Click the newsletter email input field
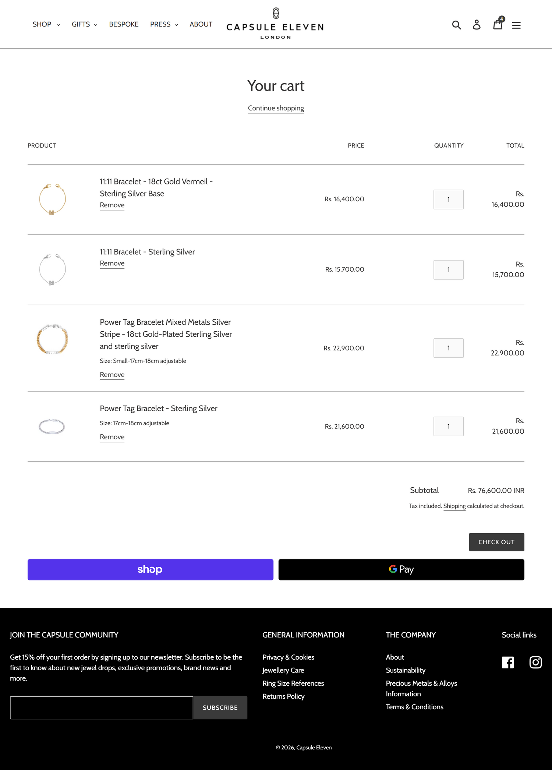 point(102,707)
